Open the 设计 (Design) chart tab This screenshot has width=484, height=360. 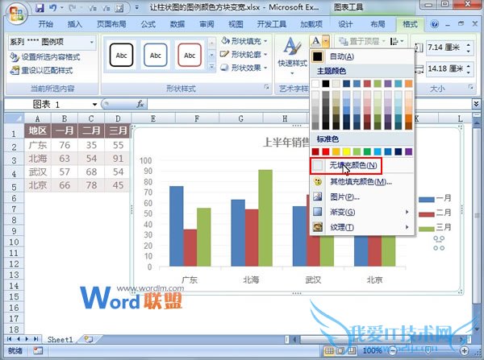tap(345, 24)
